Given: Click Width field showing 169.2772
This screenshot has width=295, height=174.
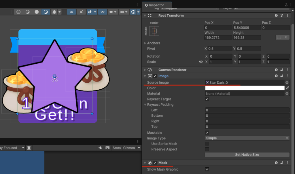Looking at the screenshot, I should pyautogui.click(x=218, y=38).
